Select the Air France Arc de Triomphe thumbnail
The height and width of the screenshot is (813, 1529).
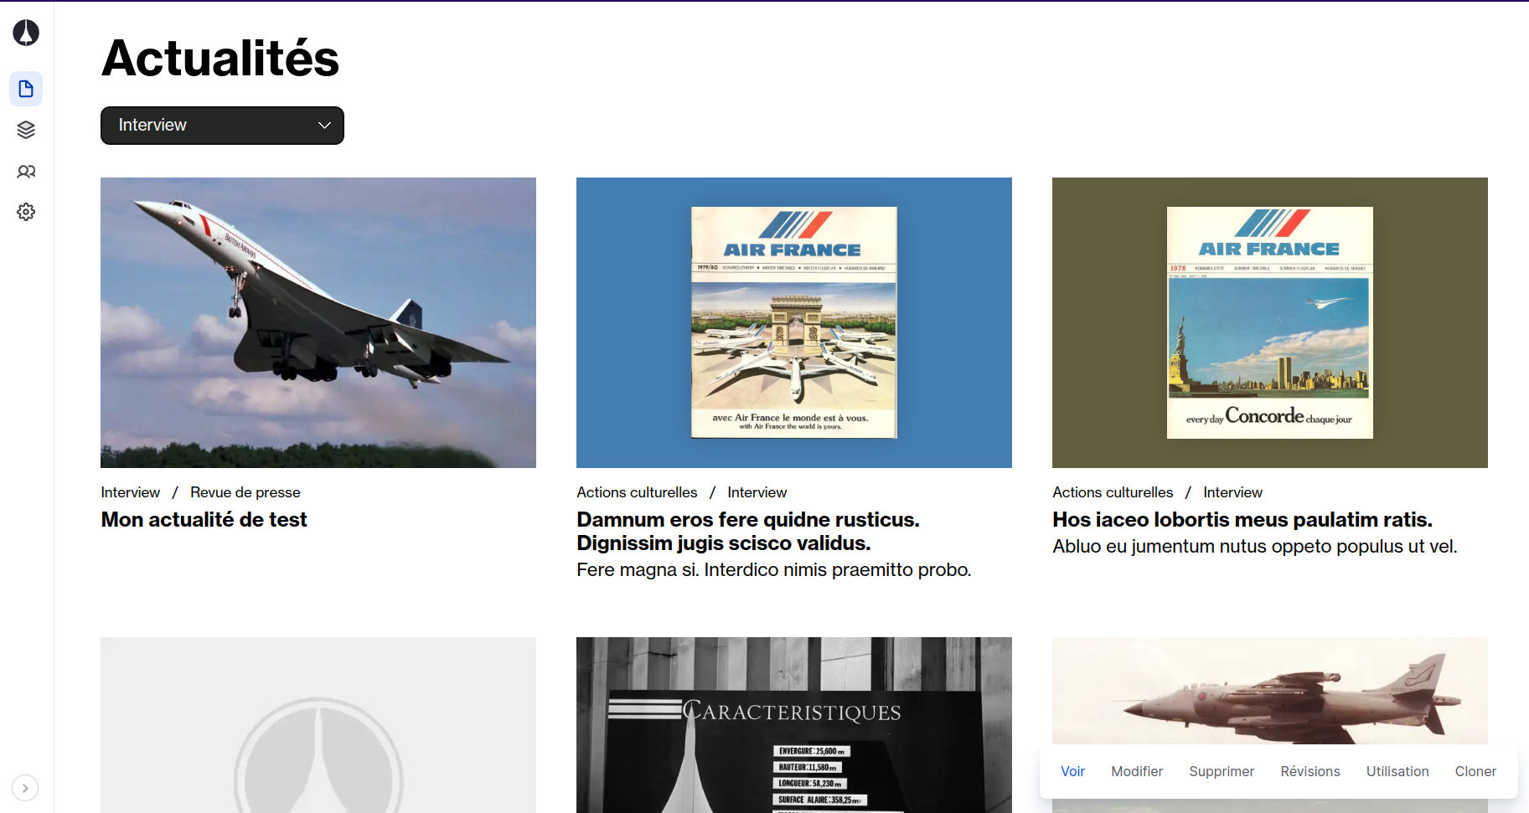(x=794, y=322)
